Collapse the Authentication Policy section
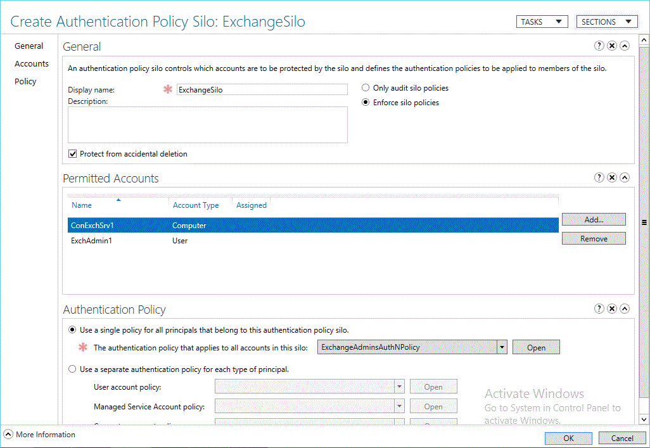650x448 pixels. [x=625, y=309]
